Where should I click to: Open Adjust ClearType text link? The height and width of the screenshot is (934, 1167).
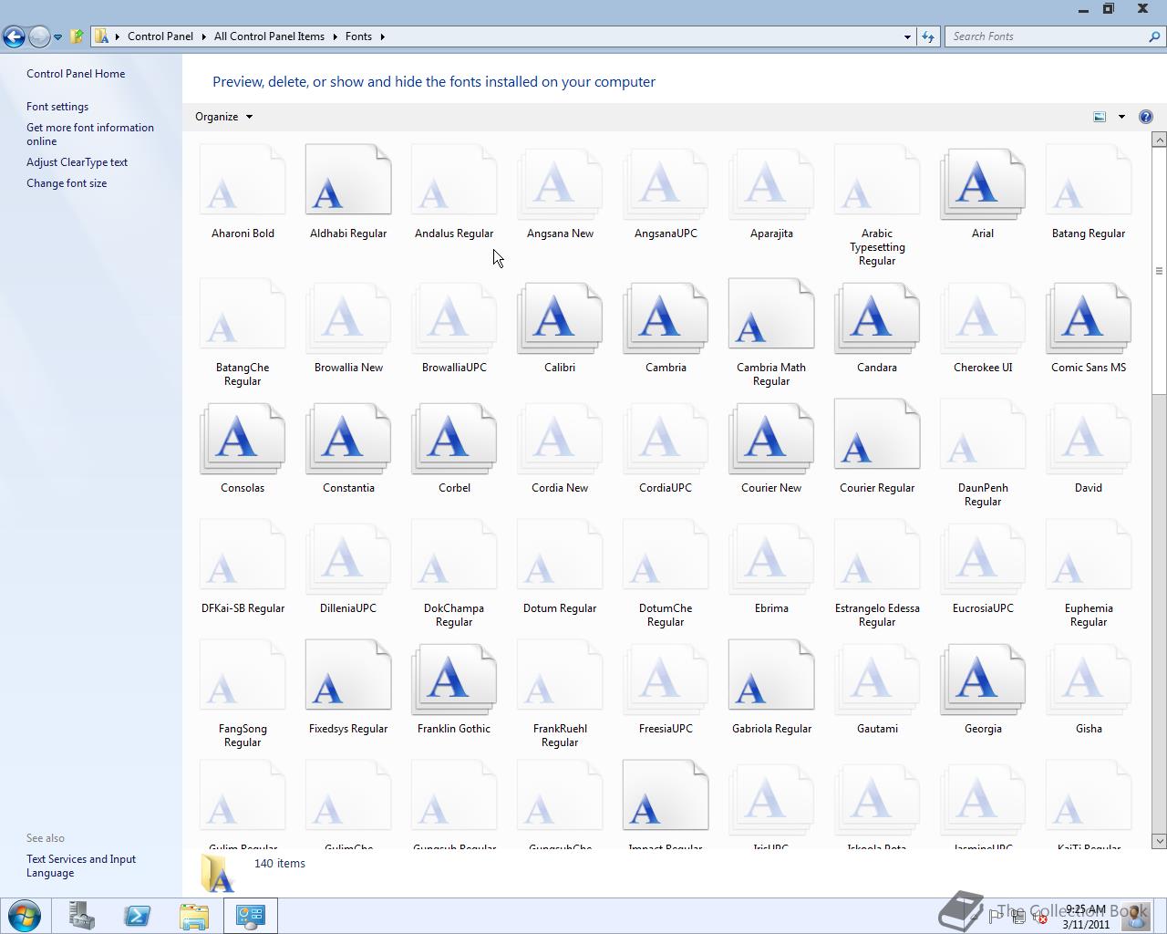point(77,162)
